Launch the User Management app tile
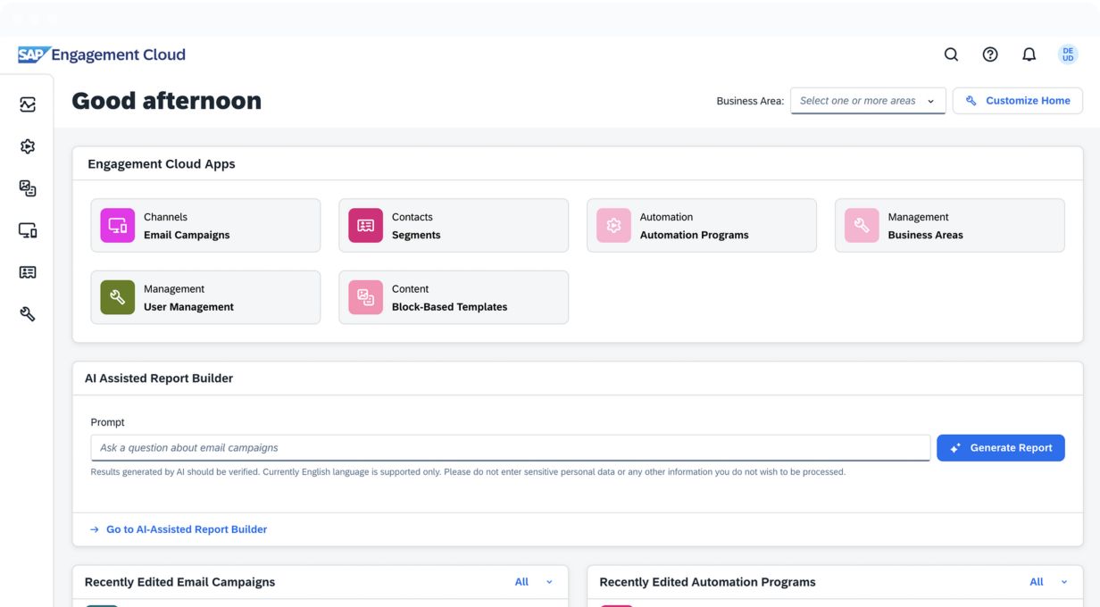The height and width of the screenshot is (607, 1100). pyautogui.click(x=205, y=297)
